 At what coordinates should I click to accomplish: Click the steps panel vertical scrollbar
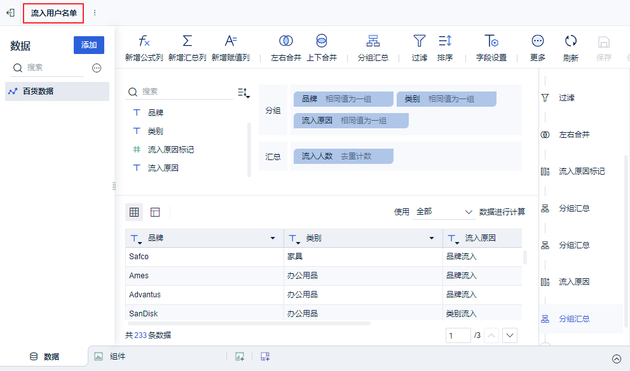tap(626, 241)
